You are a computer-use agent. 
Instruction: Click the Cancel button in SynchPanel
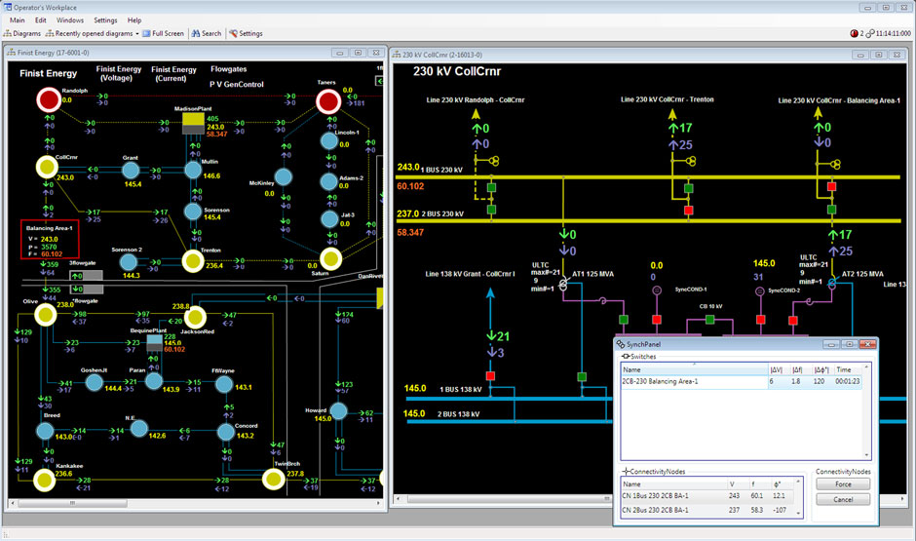(x=843, y=499)
